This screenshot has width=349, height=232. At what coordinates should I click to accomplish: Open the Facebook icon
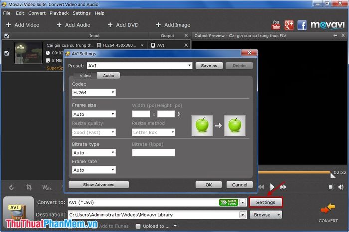(302, 25)
